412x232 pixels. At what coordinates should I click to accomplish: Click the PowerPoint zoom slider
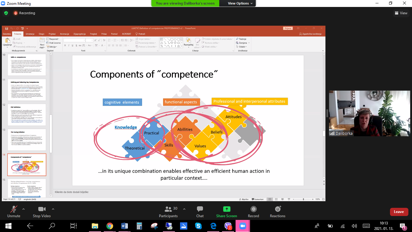pos(303,199)
